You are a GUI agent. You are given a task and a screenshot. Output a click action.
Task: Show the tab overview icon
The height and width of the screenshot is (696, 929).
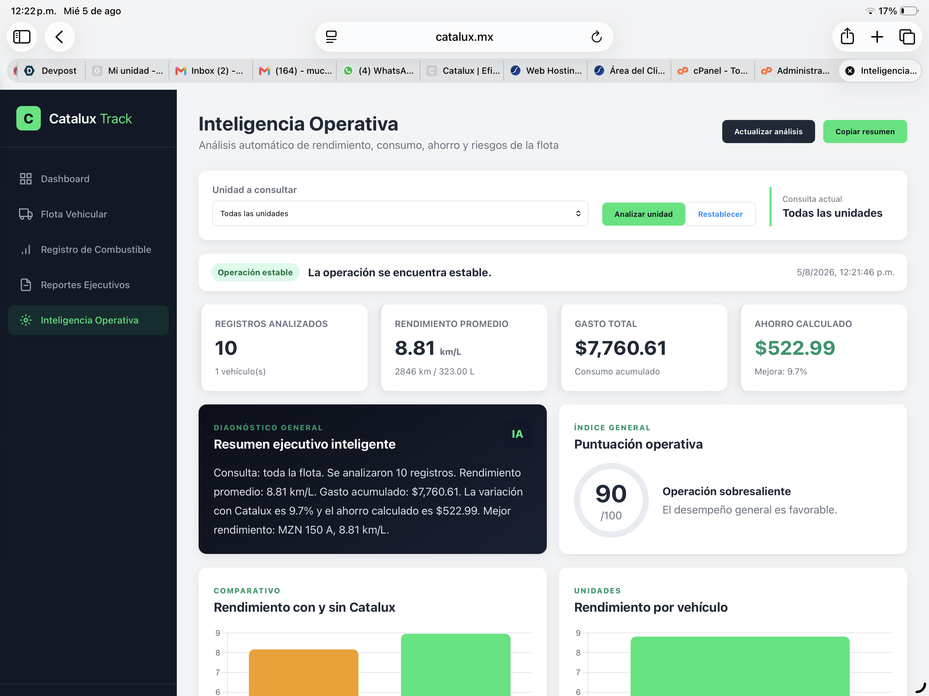click(907, 37)
